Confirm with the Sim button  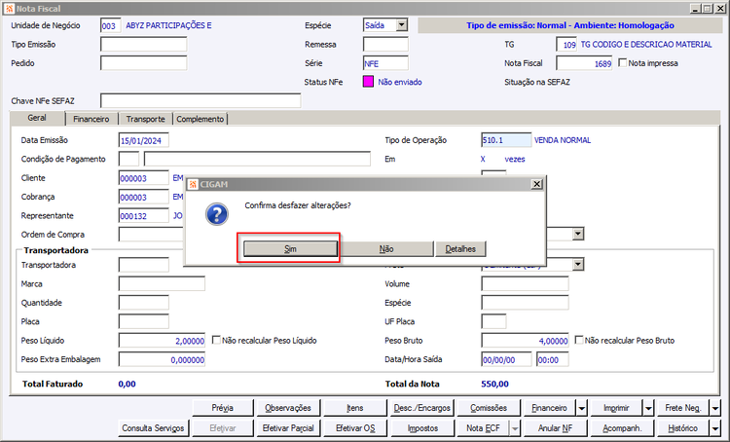[290, 249]
